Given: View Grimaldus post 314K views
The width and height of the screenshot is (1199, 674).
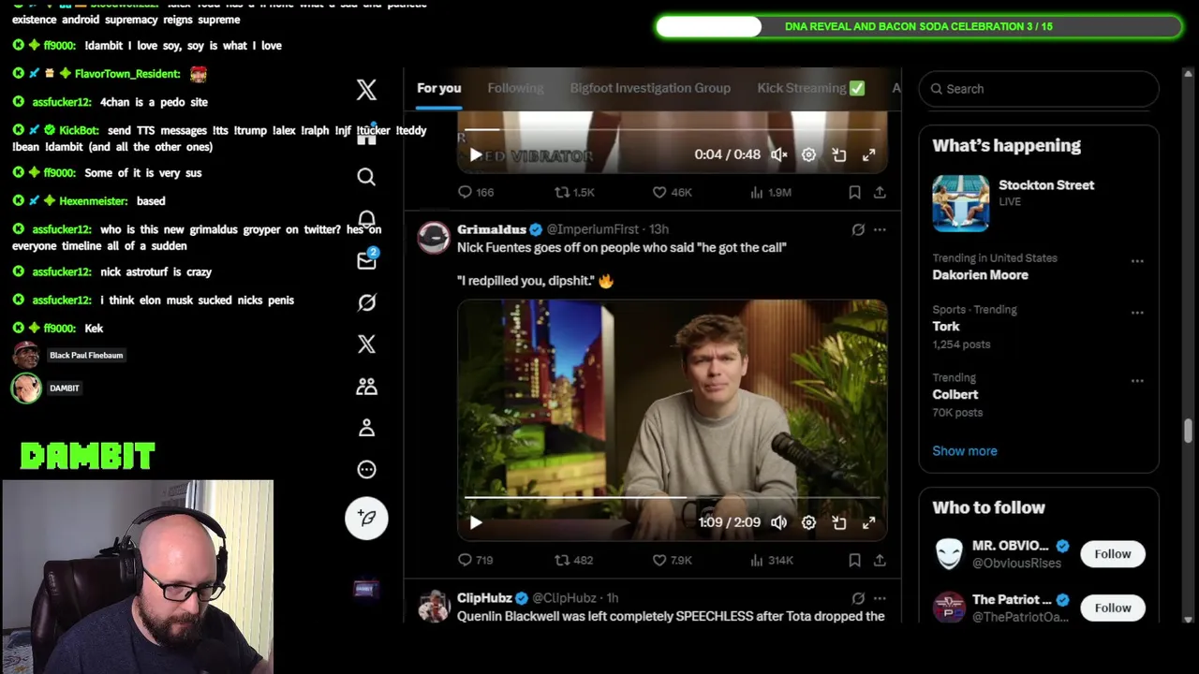Looking at the screenshot, I should click(x=771, y=560).
